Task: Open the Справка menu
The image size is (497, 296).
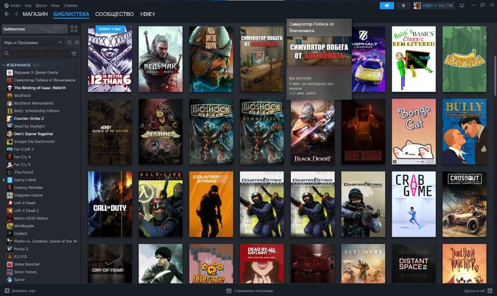Action: (71, 5)
